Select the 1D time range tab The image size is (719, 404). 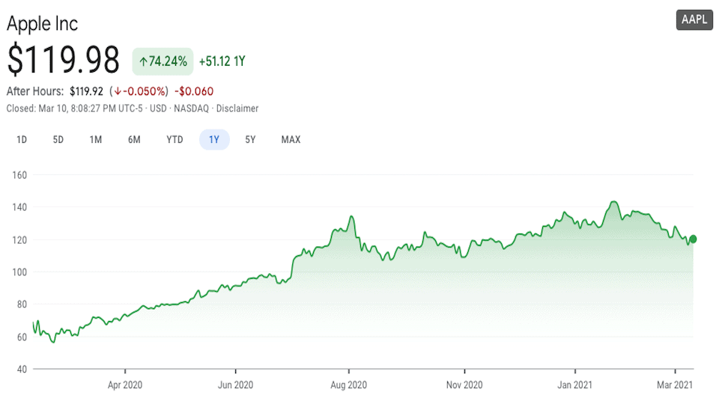click(x=22, y=139)
